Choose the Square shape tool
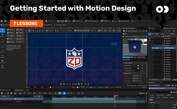 (20, 30)
